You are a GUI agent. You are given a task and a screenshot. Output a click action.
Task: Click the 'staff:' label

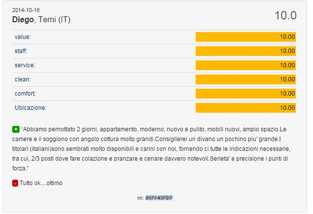21,51
